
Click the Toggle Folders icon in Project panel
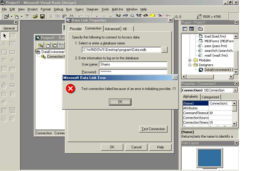(200, 29)
